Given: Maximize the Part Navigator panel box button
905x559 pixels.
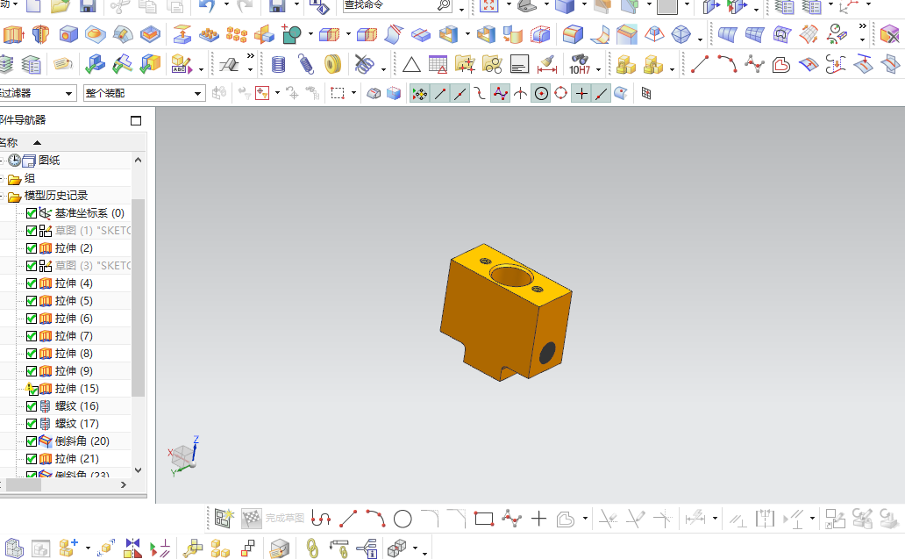Looking at the screenshot, I should [x=136, y=121].
